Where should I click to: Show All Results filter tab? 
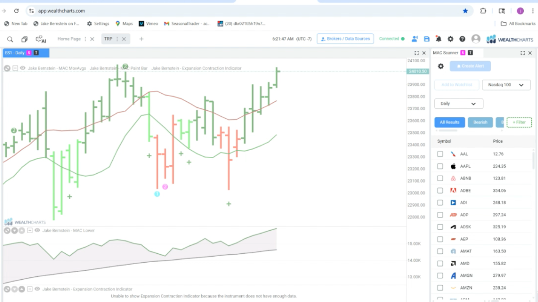pyautogui.click(x=450, y=122)
